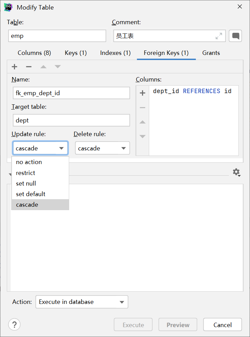Click the DataGrip logo in title bar
This screenshot has width=250, height=337.
(x=8, y=7)
